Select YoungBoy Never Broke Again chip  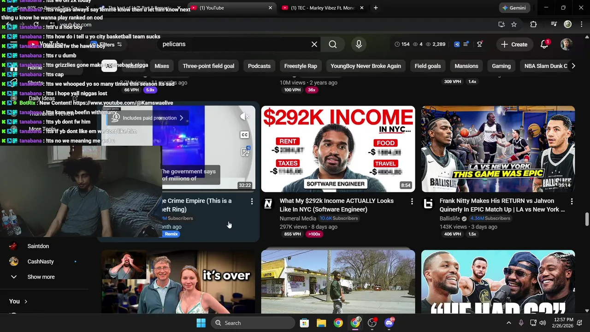[x=366, y=66]
